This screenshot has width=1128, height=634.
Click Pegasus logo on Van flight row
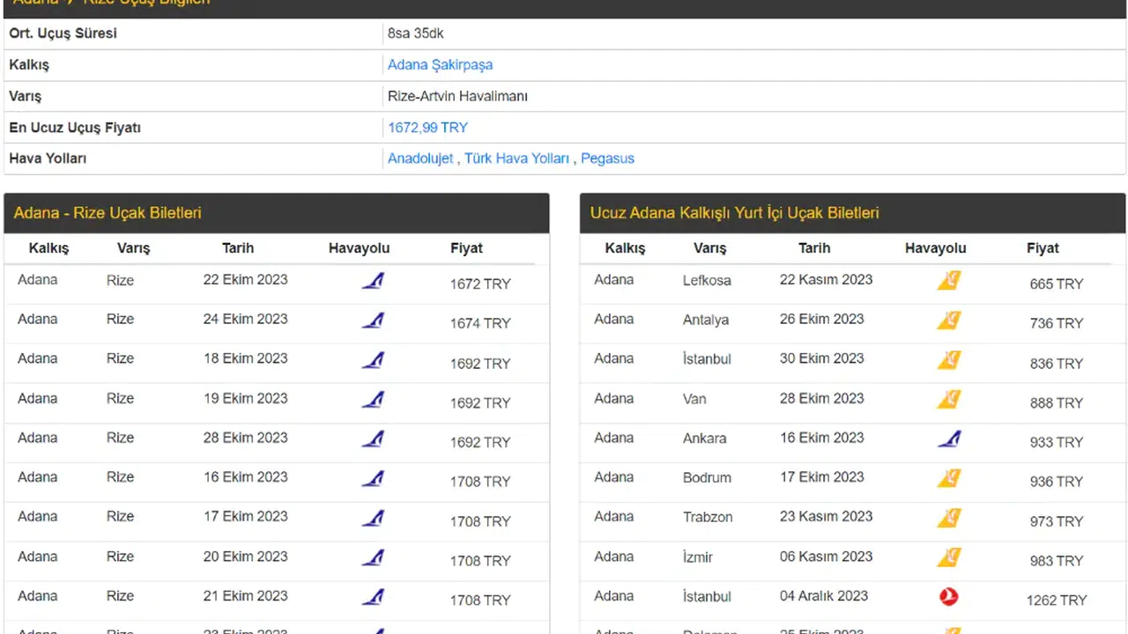coord(948,400)
